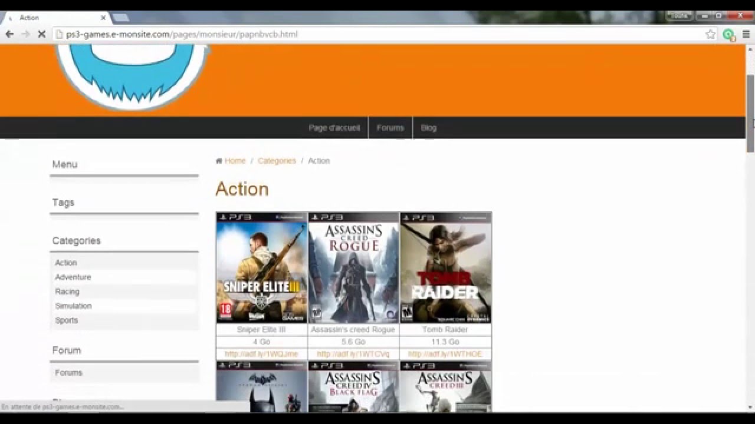Image resolution: width=755 pixels, height=424 pixels.
Task: Click the Assassin's Creed III cover image
Action: tap(445, 387)
